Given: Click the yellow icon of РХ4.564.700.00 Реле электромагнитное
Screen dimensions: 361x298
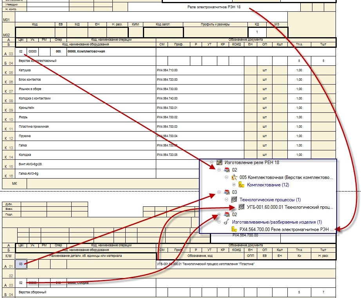Looking at the screenshot, I should click(x=234, y=229).
